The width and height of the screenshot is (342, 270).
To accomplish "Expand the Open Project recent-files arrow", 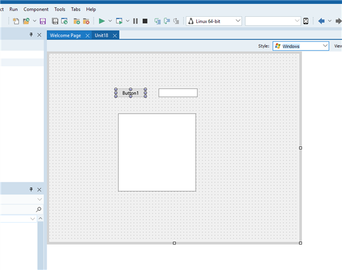I will 34,21.
